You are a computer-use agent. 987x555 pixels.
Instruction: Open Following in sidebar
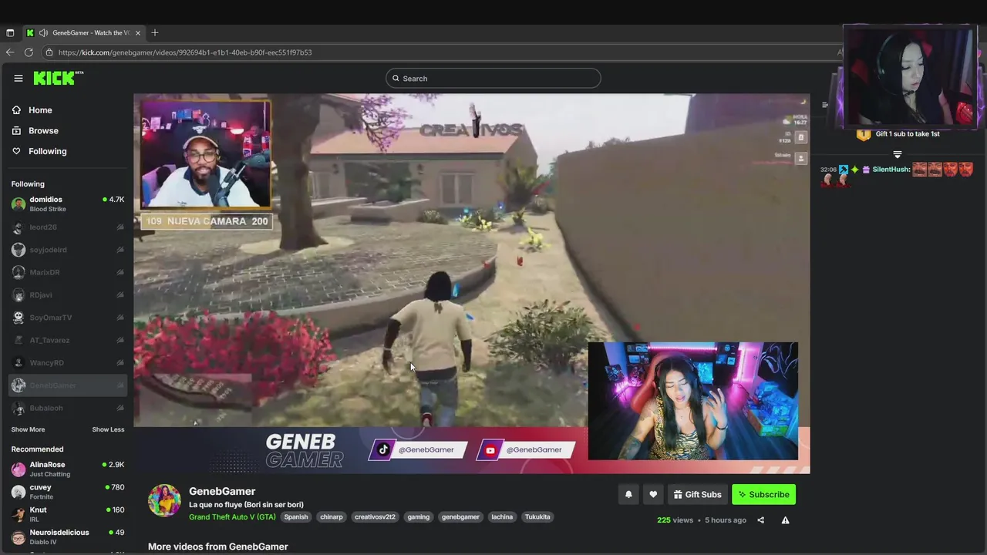pos(39,151)
